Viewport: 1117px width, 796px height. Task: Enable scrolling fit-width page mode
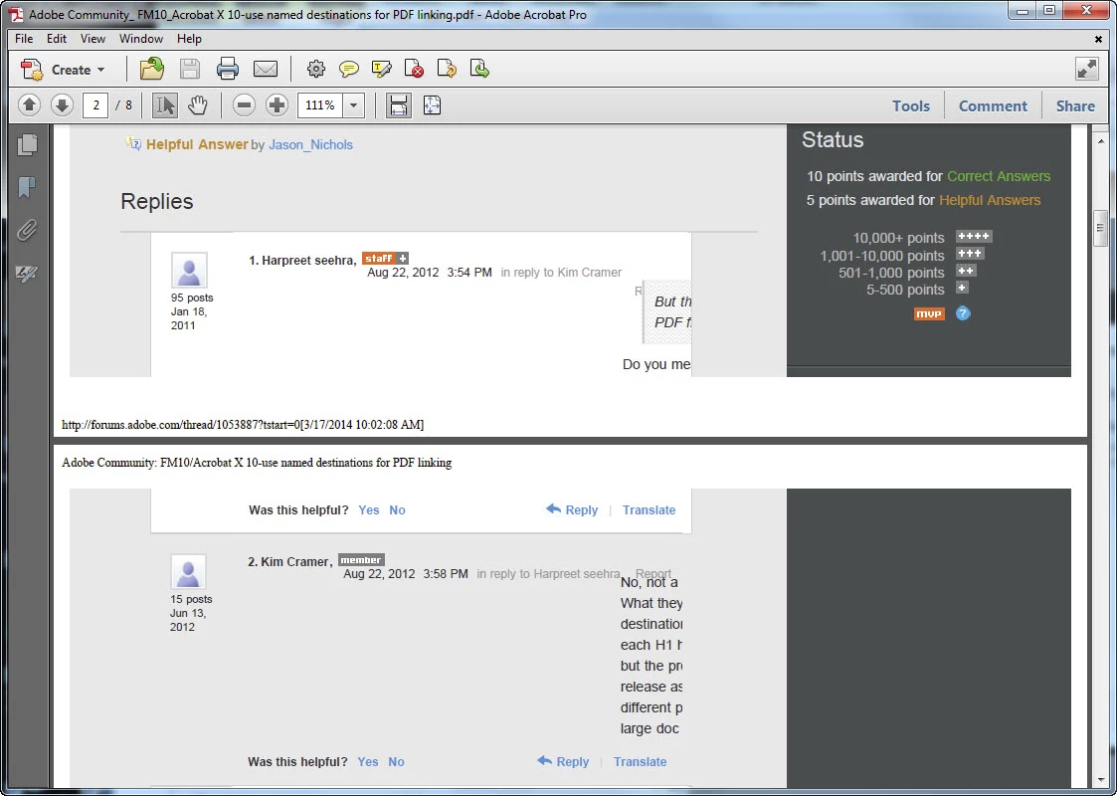398,105
